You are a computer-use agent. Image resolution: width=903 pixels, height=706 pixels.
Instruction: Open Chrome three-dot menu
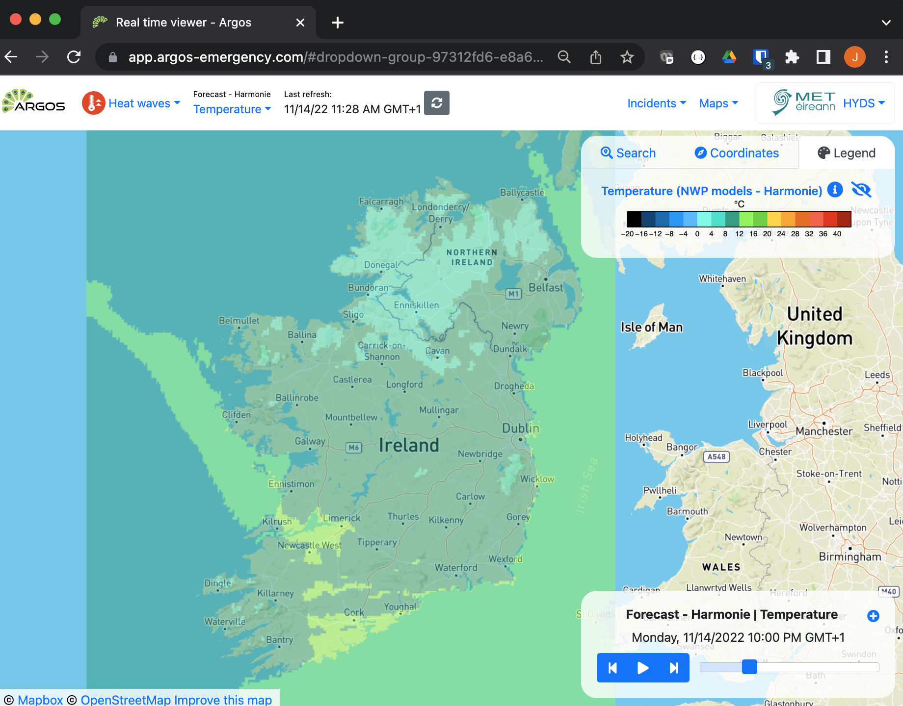click(886, 57)
